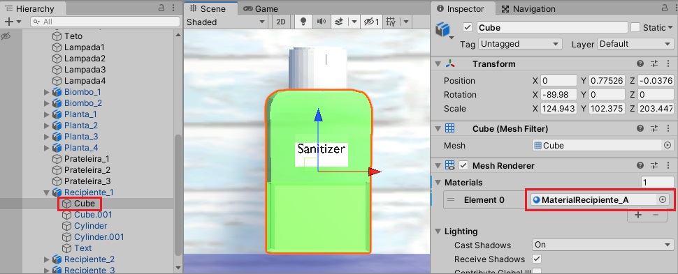678x274 pixels.
Task: Toggle 2D scene view mode
Action: click(x=281, y=22)
